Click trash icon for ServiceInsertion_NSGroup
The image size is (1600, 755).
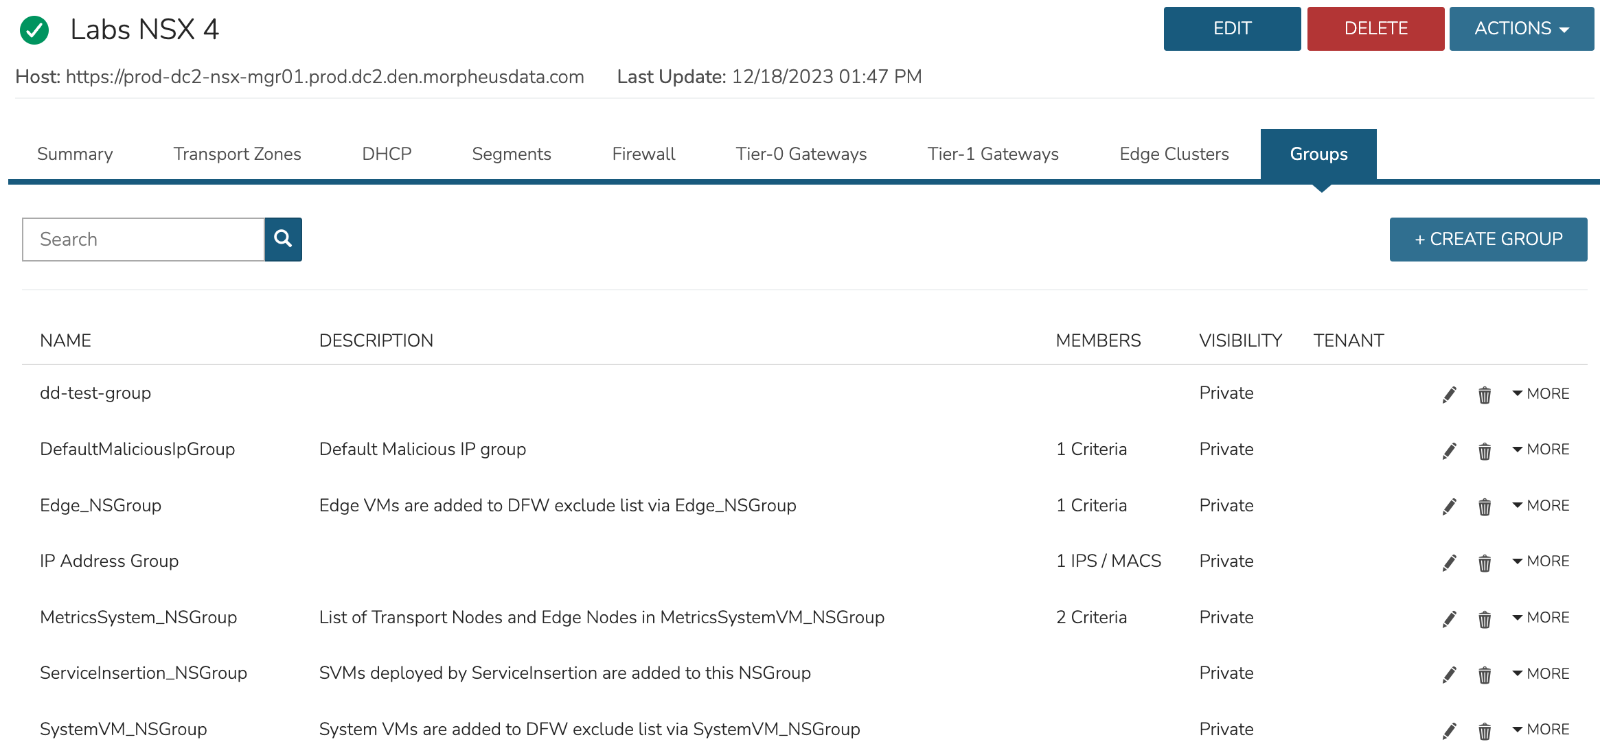pyautogui.click(x=1484, y=675)
